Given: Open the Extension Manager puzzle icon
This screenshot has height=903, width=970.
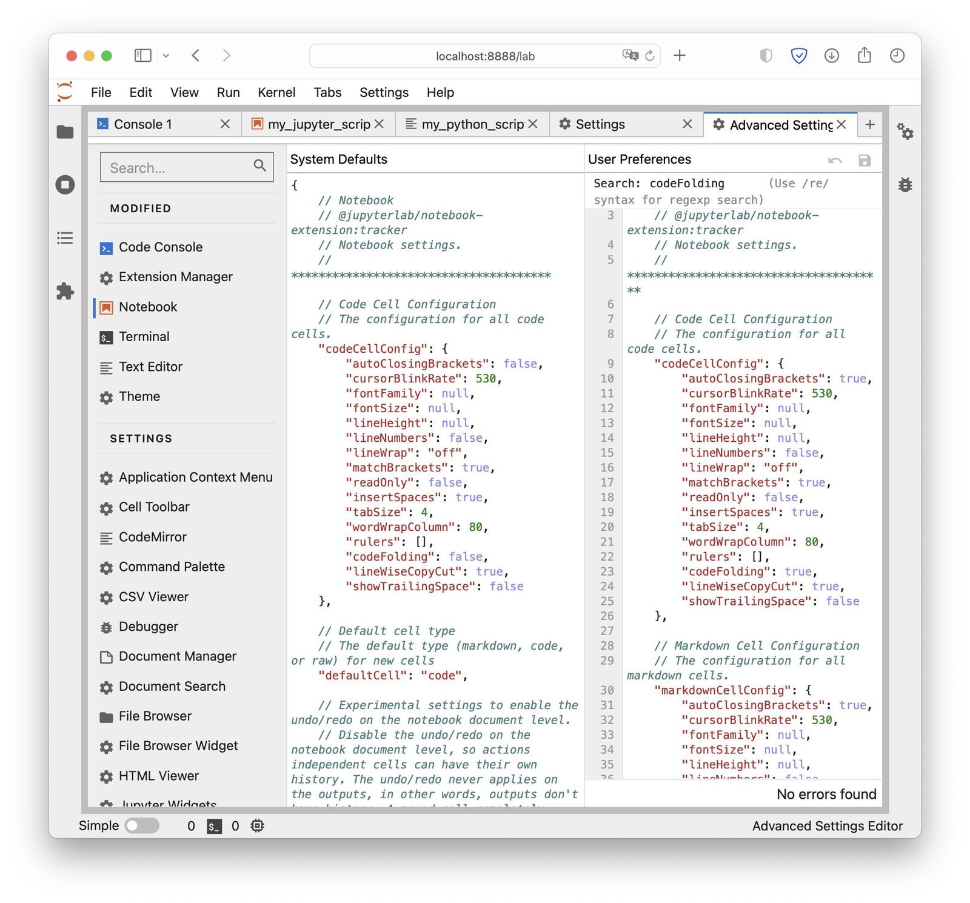Looking at the screenshot, I should [65, 292].
